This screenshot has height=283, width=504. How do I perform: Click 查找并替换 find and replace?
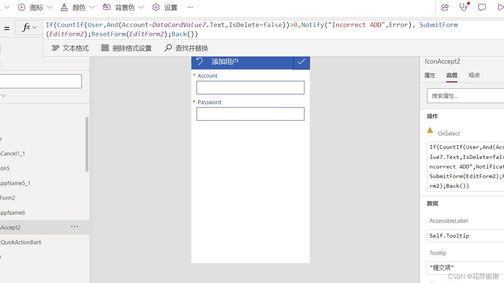(186, 48)
